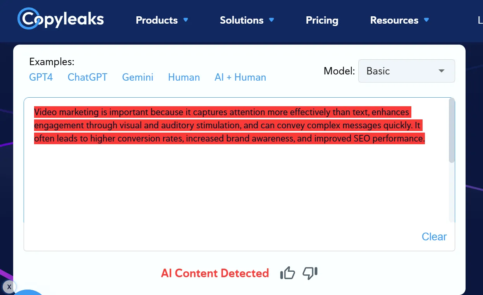This screenshot has width=483, height=295.
Task: Load the Gemini example text
Action: [x=138, y=77]
